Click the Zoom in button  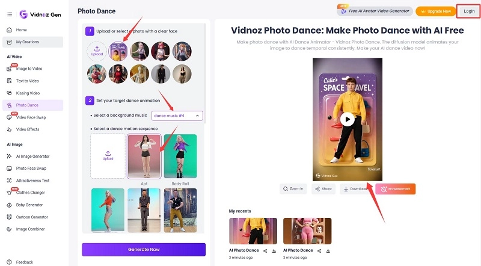(x=293, y=188)
